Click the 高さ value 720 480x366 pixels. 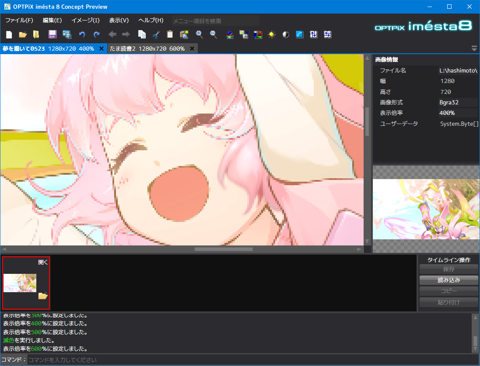[x=445, y=92]
